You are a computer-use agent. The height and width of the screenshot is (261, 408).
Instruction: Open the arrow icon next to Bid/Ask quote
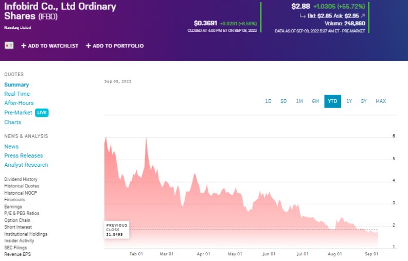tap(363, 16)
